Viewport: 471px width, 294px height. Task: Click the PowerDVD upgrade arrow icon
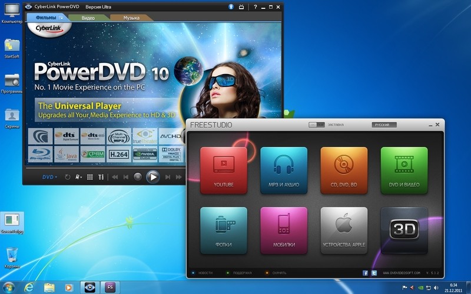tap(231, 6)
